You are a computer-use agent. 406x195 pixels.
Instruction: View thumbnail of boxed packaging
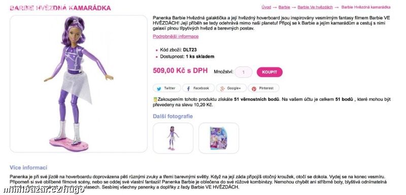tap(219, 138)
